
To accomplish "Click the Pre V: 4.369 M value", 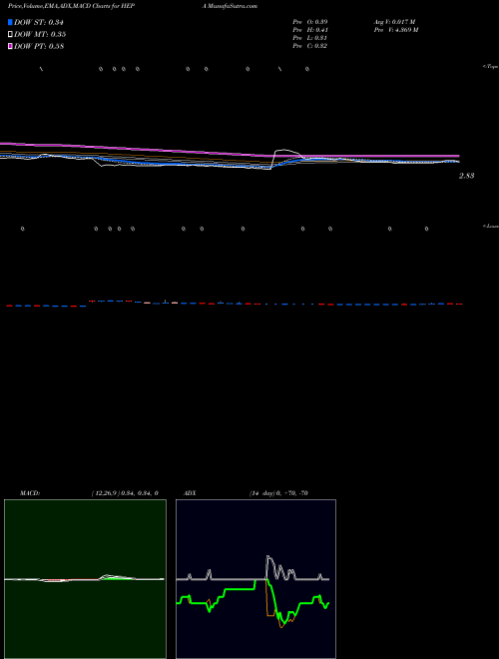I will [x=396, y=30].
